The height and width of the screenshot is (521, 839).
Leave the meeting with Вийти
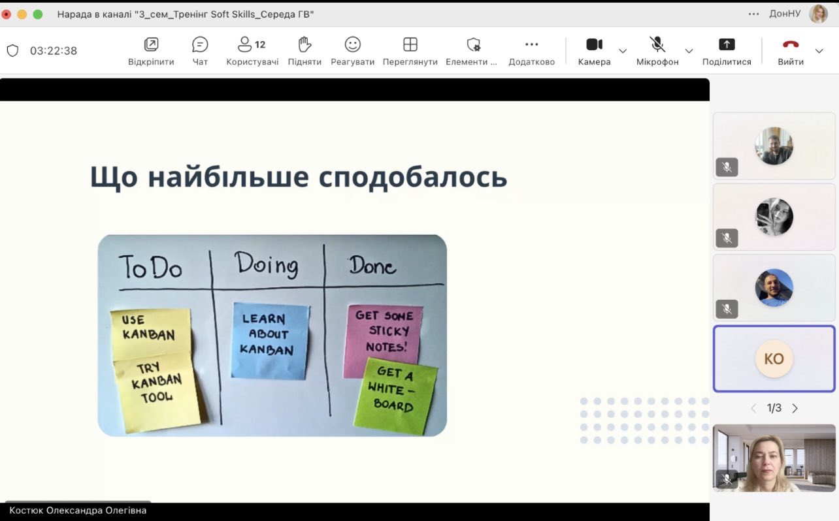coord(791,51)
